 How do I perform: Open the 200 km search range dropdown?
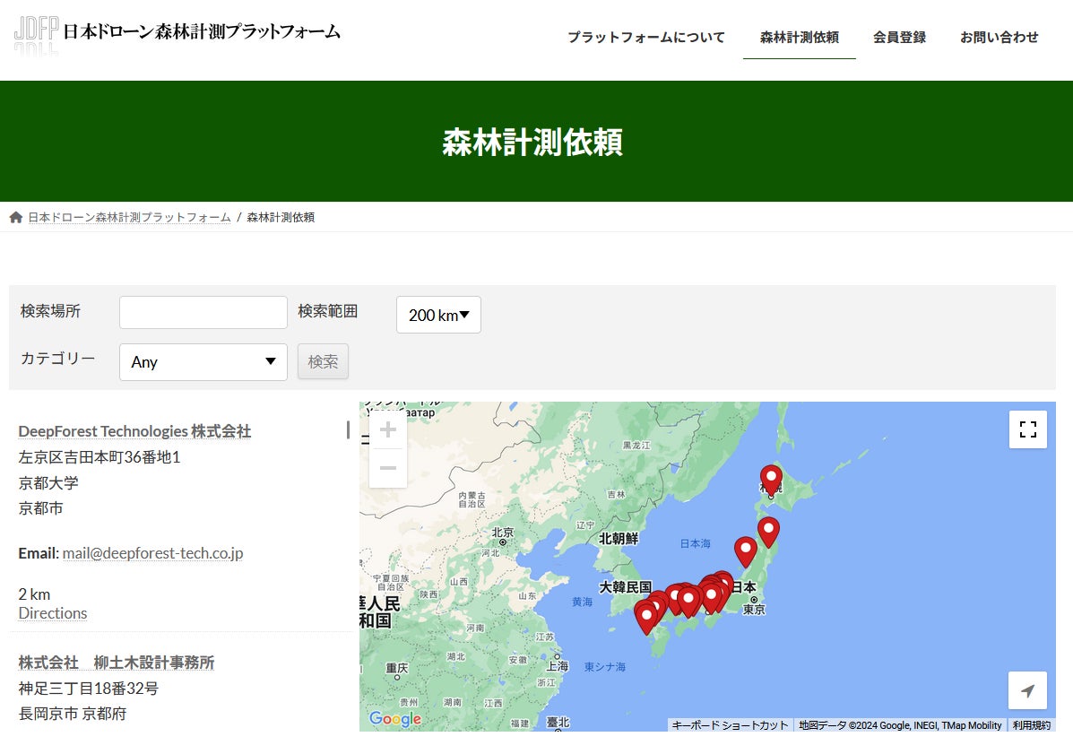click(x=438, y=315)
